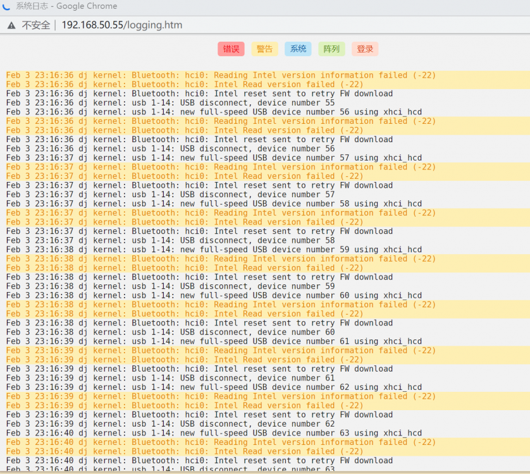
Task: Click log line USB disconnect, device number 60
Action: click(170, 332)
